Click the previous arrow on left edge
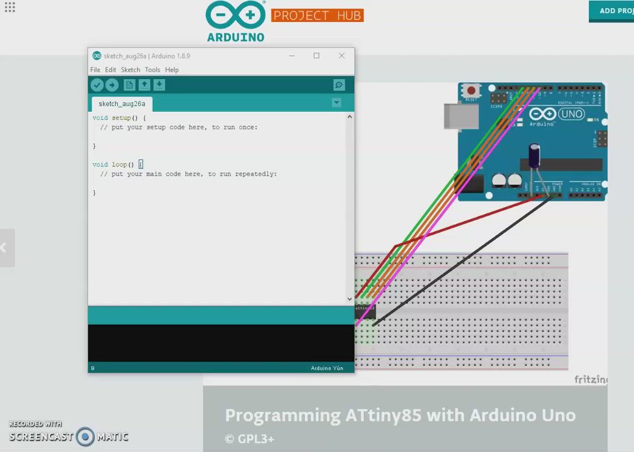 pos(5,248)
